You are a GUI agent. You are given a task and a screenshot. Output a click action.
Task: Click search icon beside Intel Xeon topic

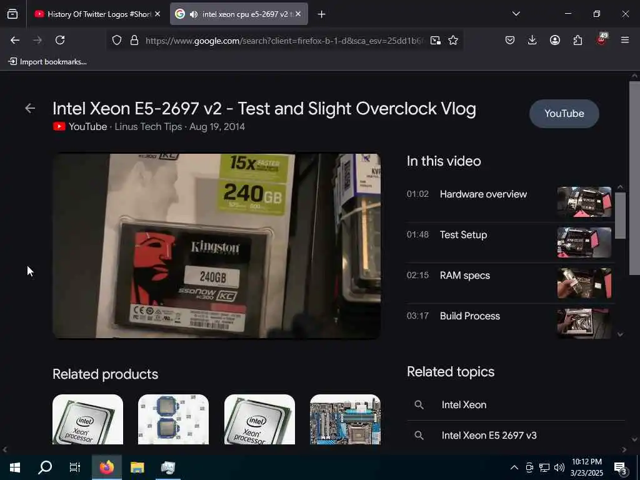pyautogui.click(x=419, y=404)
